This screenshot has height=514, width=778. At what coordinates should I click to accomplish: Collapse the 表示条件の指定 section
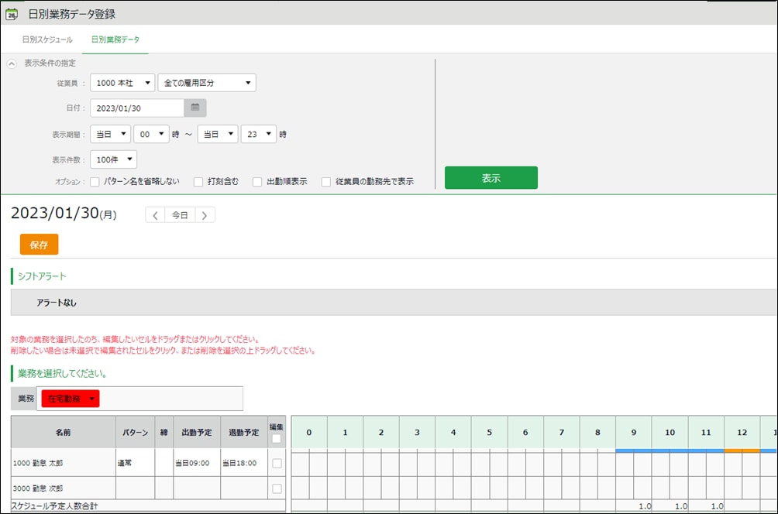12,63
